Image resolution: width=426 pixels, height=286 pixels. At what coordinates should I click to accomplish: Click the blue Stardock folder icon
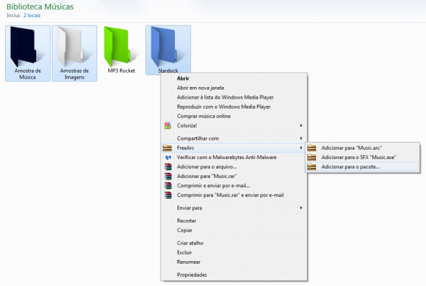[168, 46]
